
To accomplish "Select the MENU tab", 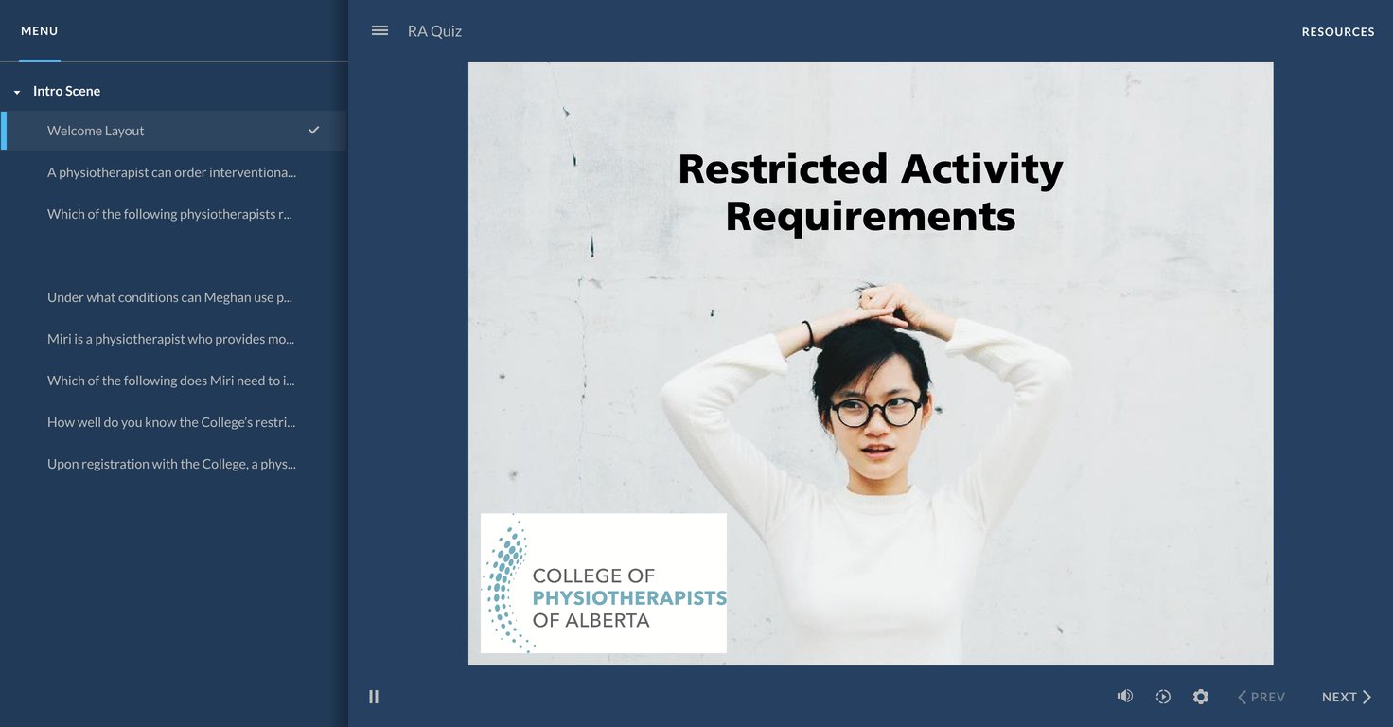I will click(x=40, y=31).
